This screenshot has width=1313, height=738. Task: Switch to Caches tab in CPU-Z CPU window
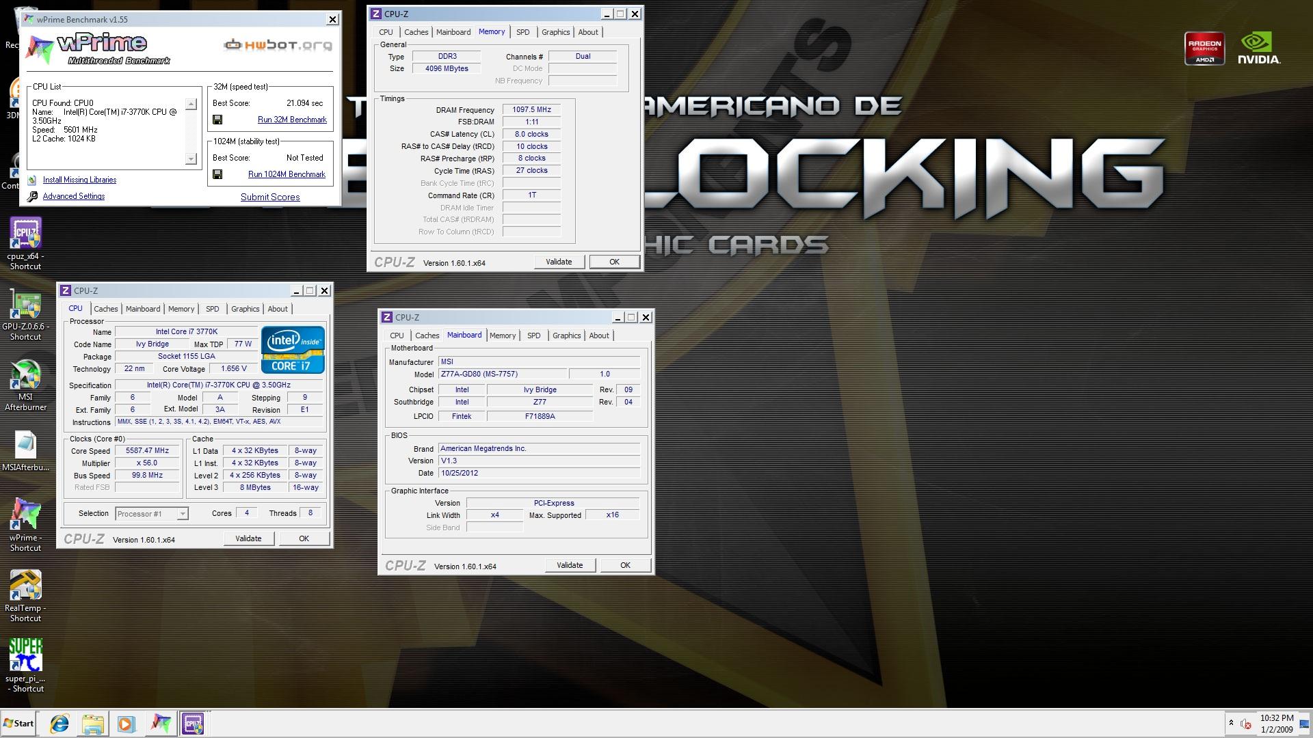pos(105,309)
